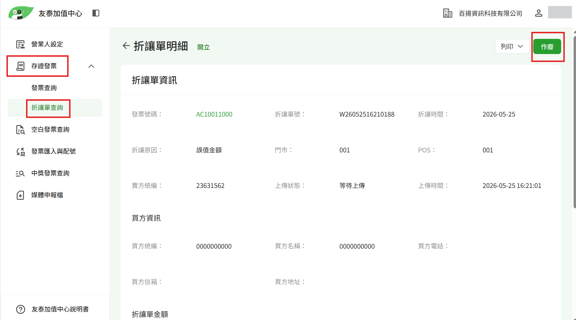Image resolution: width=576 pixels, height=320 pixels.
Task: Click the company building icon
Action: (x=447, y=13)
